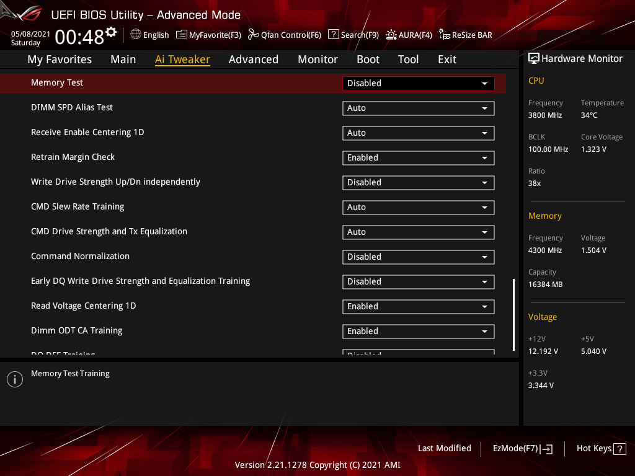This screenshot has width=635, height=476.
Task: Click the Core Voltage 1.323 V value
Action: click(x=593, y=149)
